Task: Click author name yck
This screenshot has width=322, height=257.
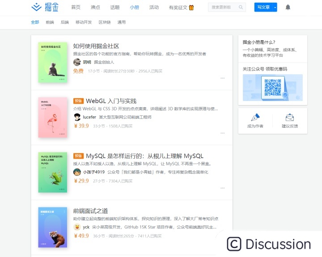Action: (x=86, y=227)
